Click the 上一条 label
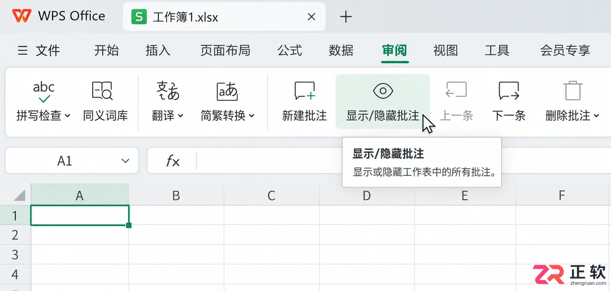Image resolution: width=611 pixels, height=291 pixels. pos(457,115)
